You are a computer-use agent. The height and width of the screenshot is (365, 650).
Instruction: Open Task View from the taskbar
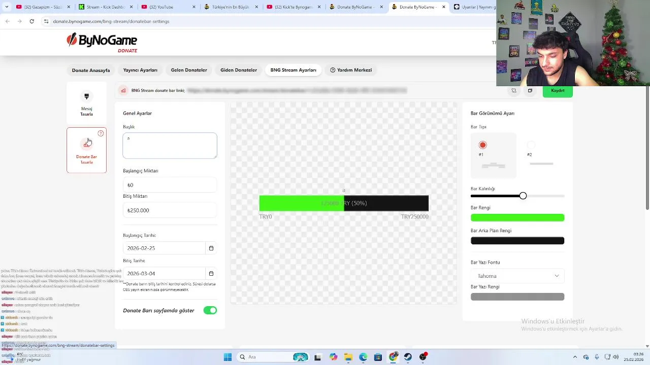(x=317, y=357)
